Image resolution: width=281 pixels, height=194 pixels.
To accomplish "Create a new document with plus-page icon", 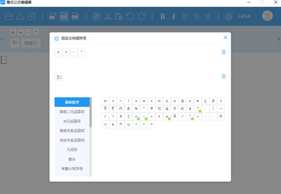I will [32, 17].
